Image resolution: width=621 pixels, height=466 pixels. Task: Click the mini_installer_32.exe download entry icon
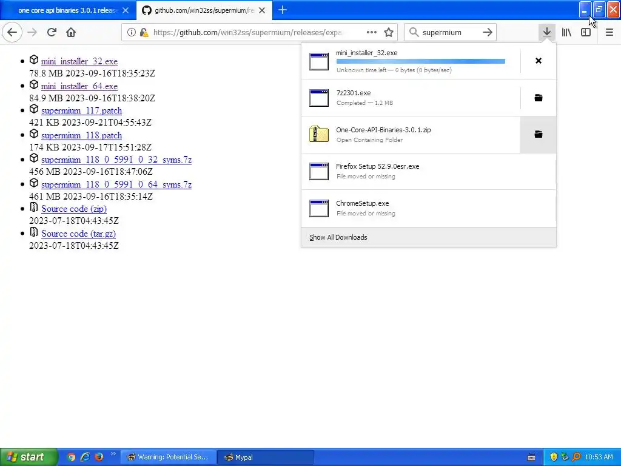tap(319, 61)
